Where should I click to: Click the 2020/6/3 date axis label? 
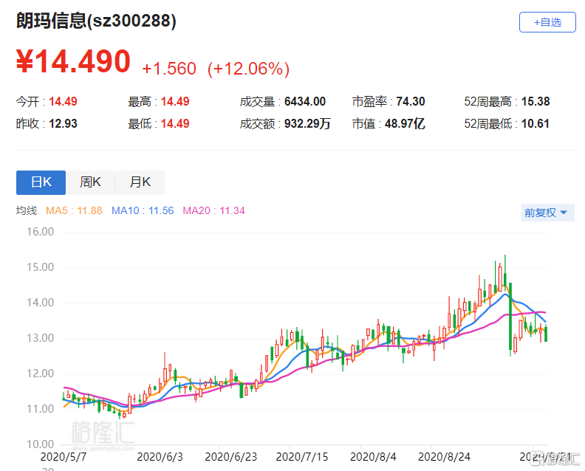160,457
